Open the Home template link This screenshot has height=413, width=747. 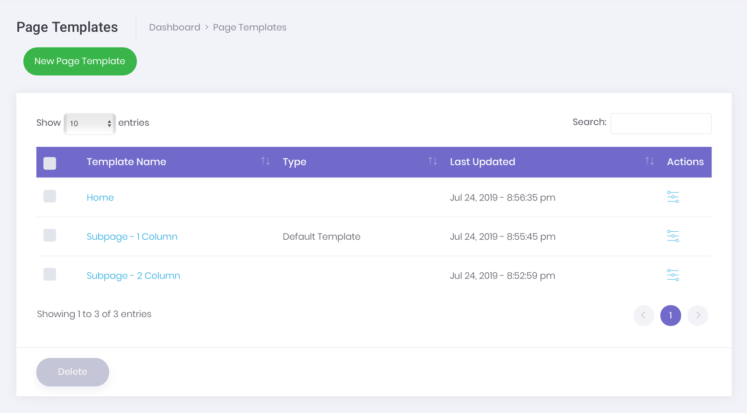point(100,198)
